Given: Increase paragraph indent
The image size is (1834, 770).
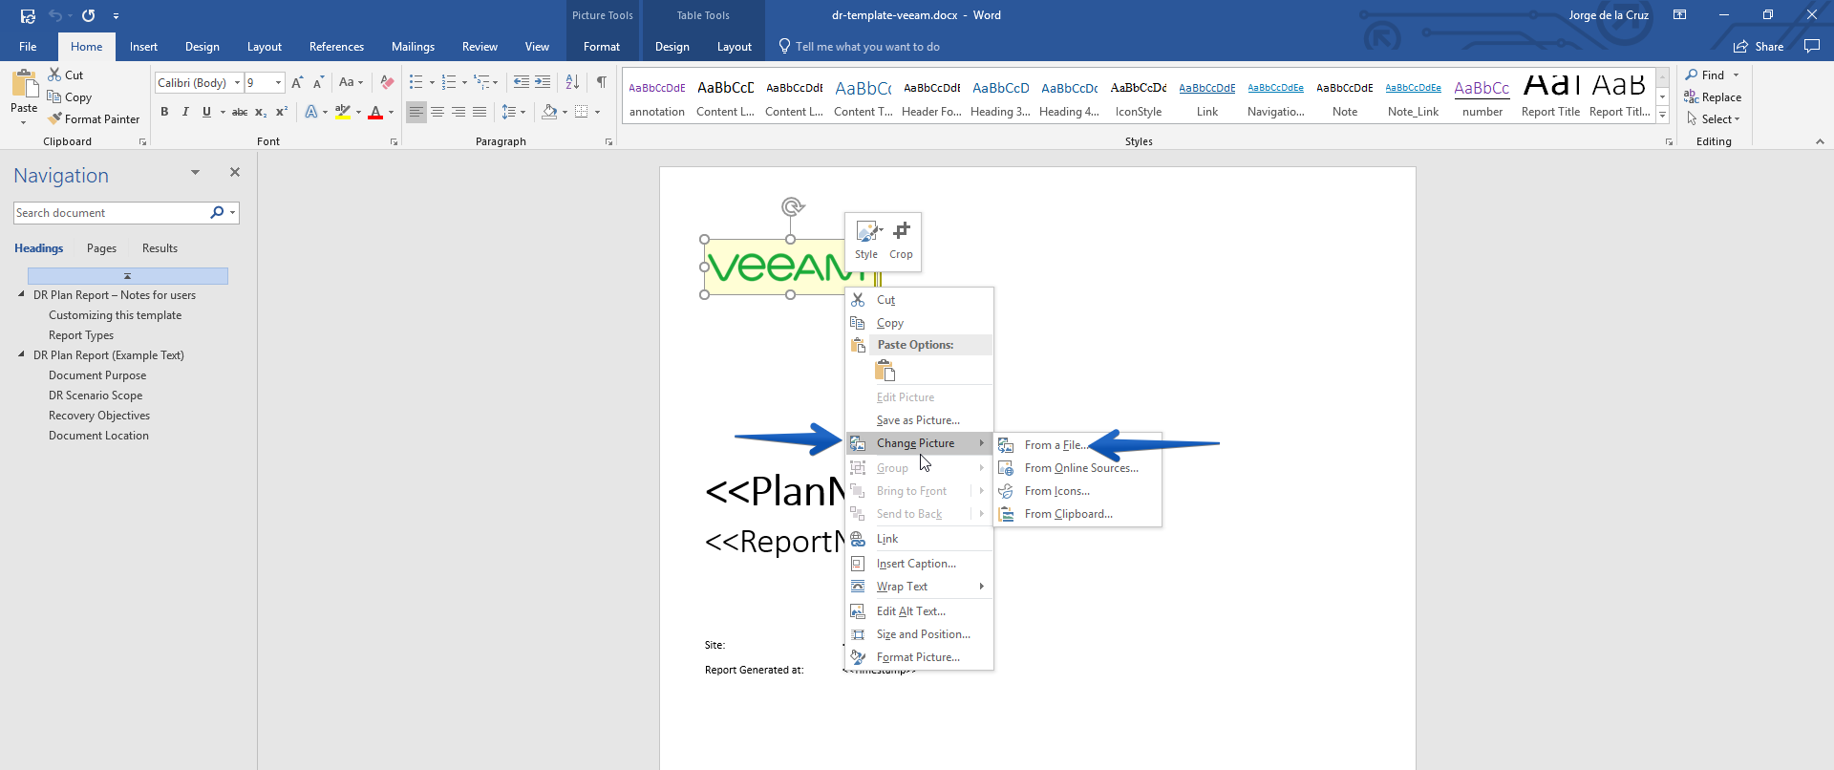Looking at the screenshot, I should 543,83.
